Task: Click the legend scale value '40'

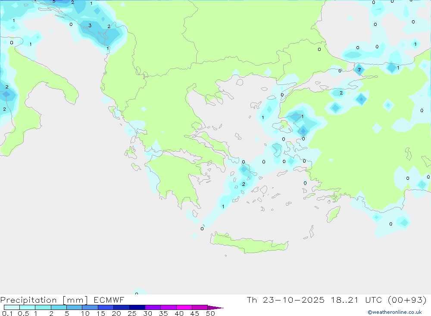Action: [x=179, y=313]
